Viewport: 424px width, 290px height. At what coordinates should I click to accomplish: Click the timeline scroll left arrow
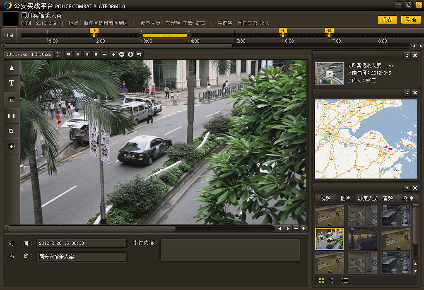pyautogui.click(x=414, y=46)
